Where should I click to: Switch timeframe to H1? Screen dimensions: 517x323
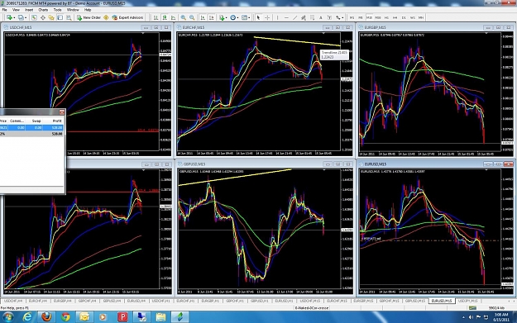(386, 17)
